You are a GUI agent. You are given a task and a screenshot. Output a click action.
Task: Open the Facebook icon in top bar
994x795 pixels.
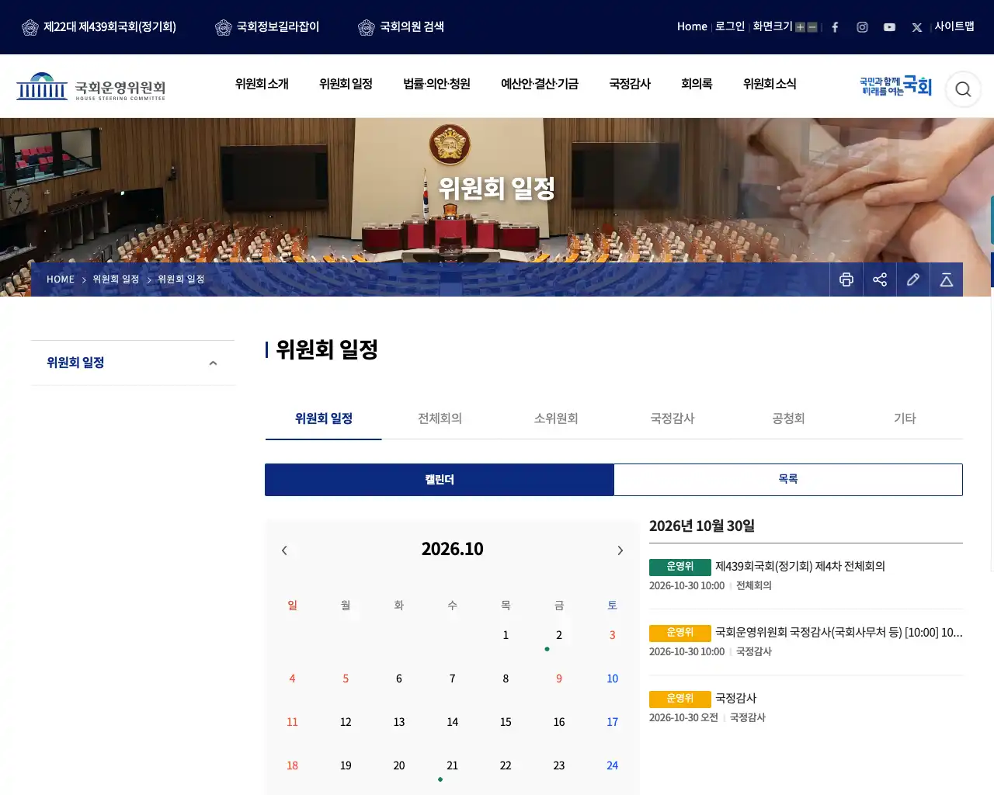835,27
